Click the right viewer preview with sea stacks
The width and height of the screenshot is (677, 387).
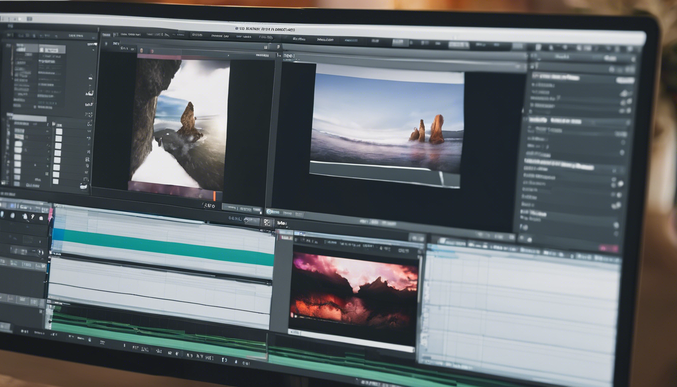coord(387,126)
